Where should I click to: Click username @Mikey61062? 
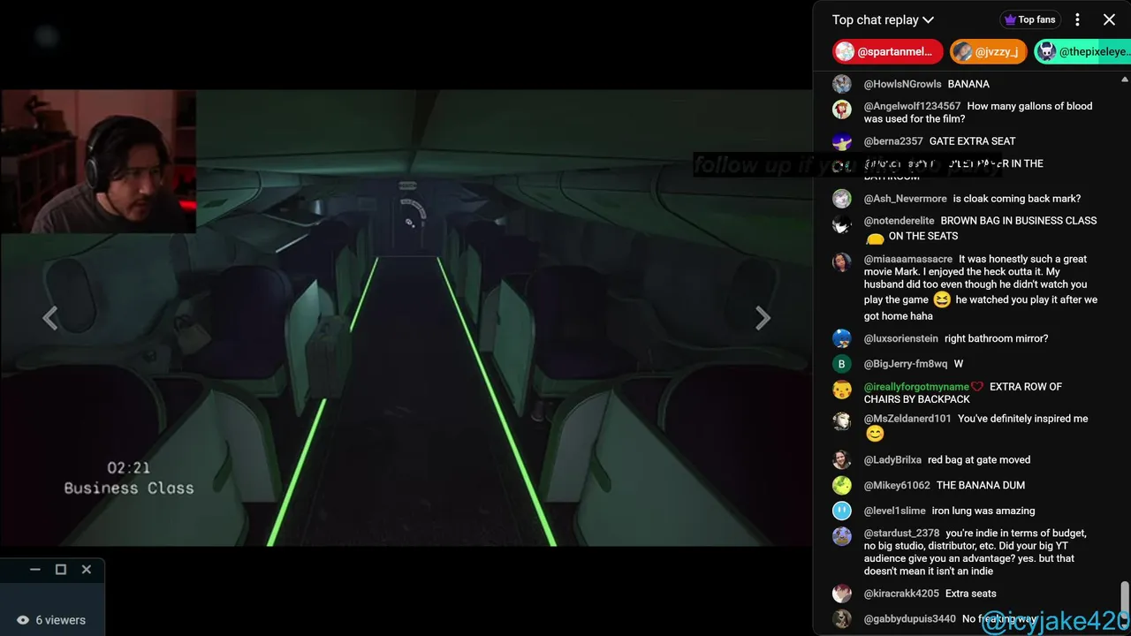click(897, 485)
